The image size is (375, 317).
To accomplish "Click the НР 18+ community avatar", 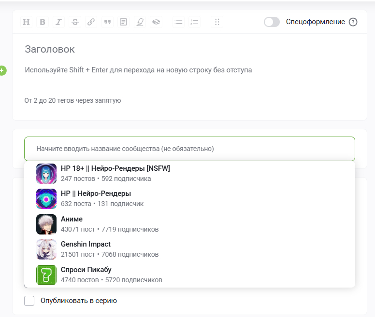I will pos(46,174).
